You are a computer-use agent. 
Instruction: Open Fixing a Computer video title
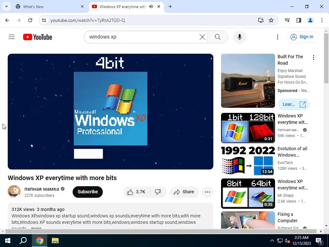288,217
